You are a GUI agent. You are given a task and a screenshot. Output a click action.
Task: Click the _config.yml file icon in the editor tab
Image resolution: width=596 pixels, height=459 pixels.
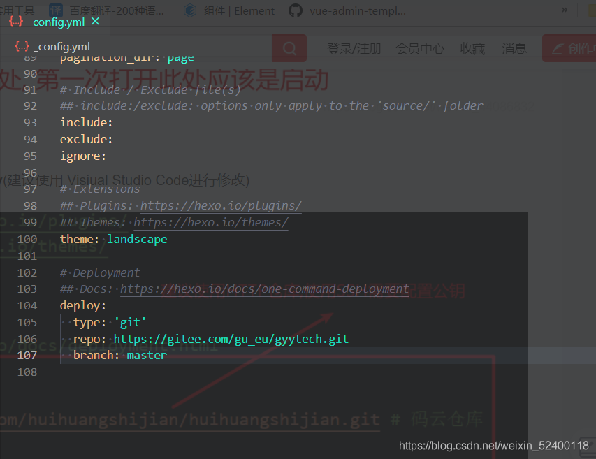coord(15,22)
